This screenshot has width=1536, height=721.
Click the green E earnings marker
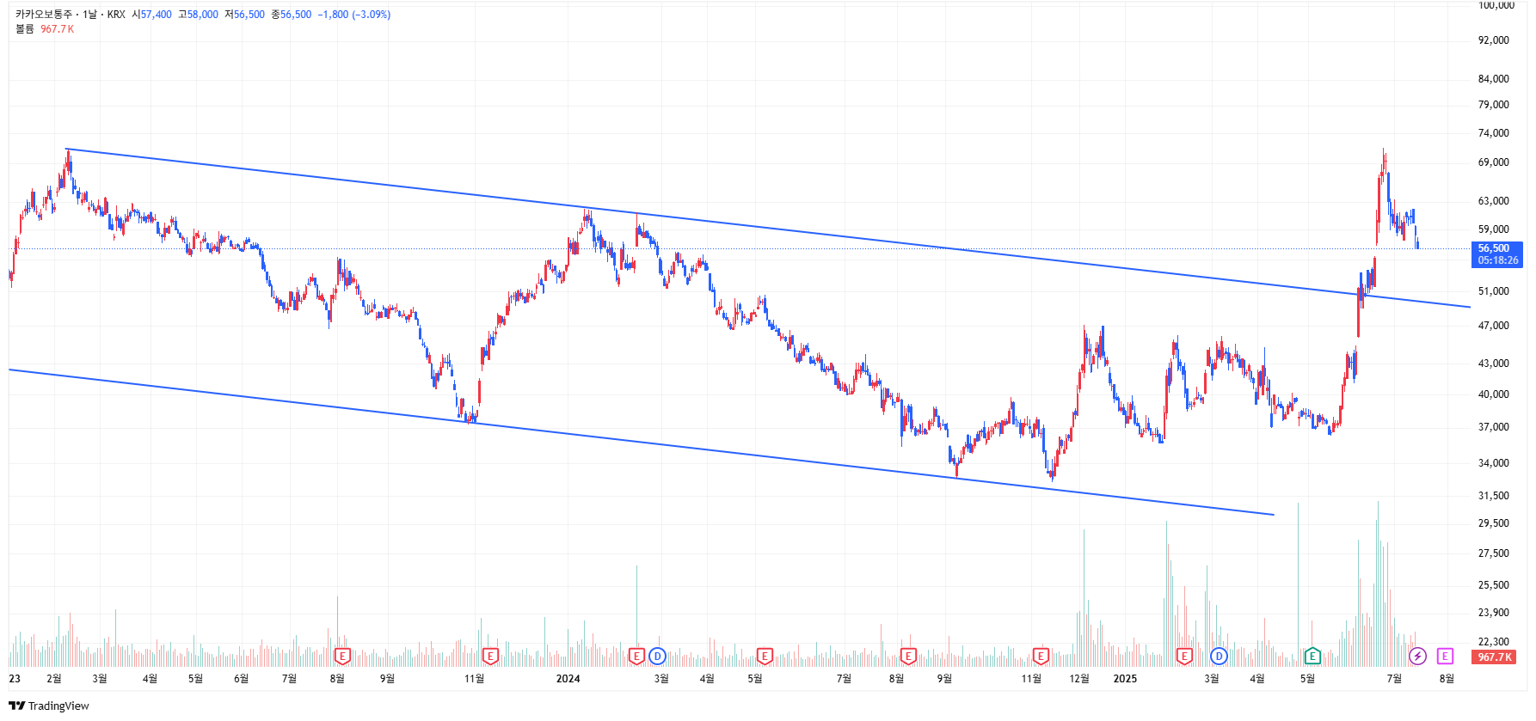point(1312,657)
